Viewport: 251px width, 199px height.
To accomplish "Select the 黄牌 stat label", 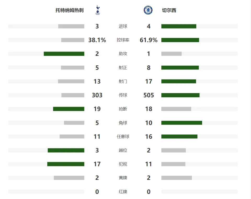I will (123, 178).
